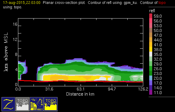The height and width of the screenshot is (112, 175).
Task: Pick the 35.0 white color swatch
Action: click(x=151, y=54)
